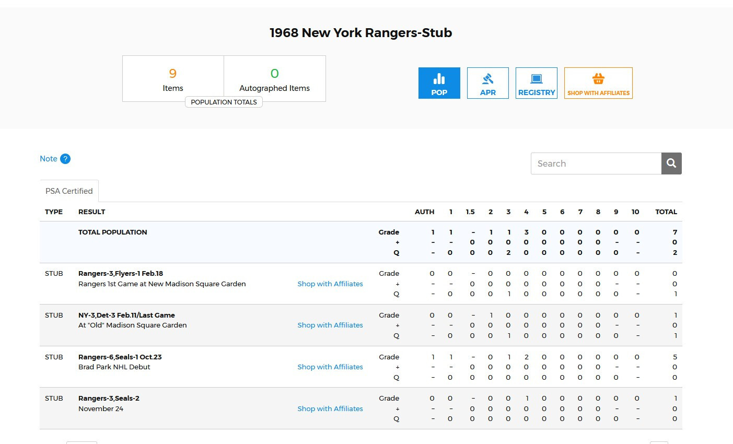Shop with Affiliates for Rangers-3,Seals-2 November 24
This screenshot has height=444, width=733.
coord(330,408)
